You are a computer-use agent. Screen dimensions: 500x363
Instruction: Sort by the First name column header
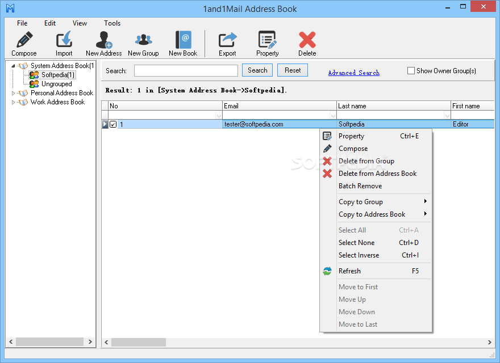pyautogui.click(x=473, y=105)
